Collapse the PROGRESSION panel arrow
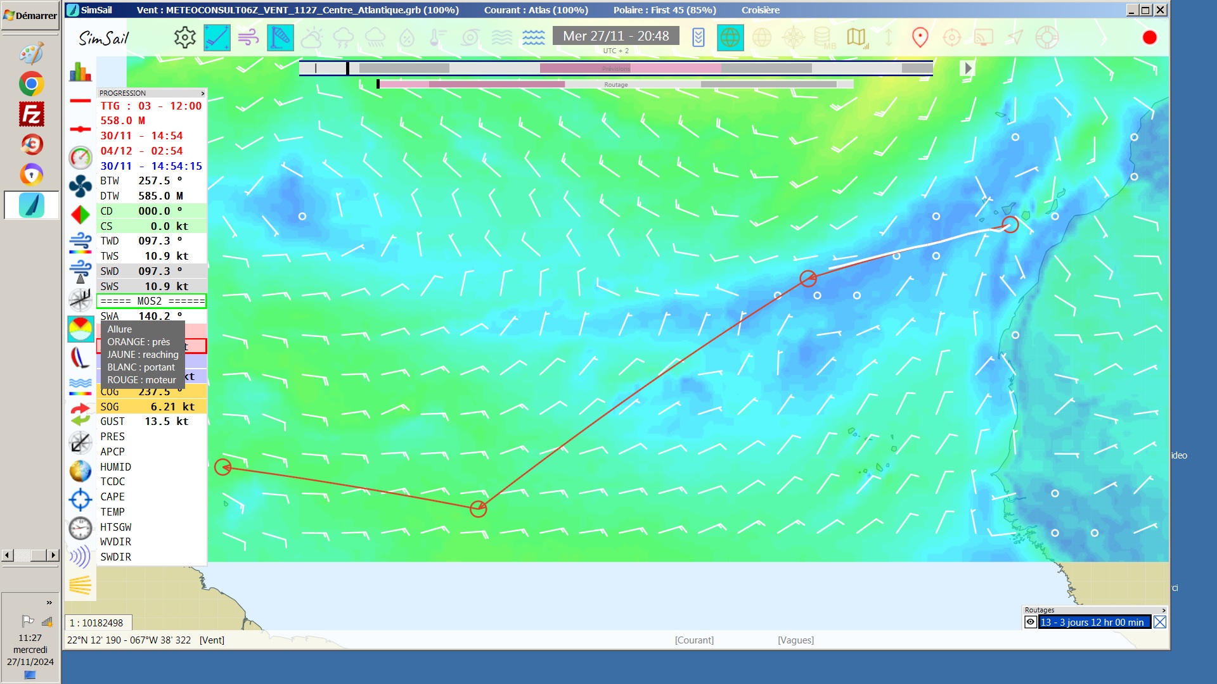This screenshot has width=1217, height=684. pyautogui.click(x=202, y=93)
